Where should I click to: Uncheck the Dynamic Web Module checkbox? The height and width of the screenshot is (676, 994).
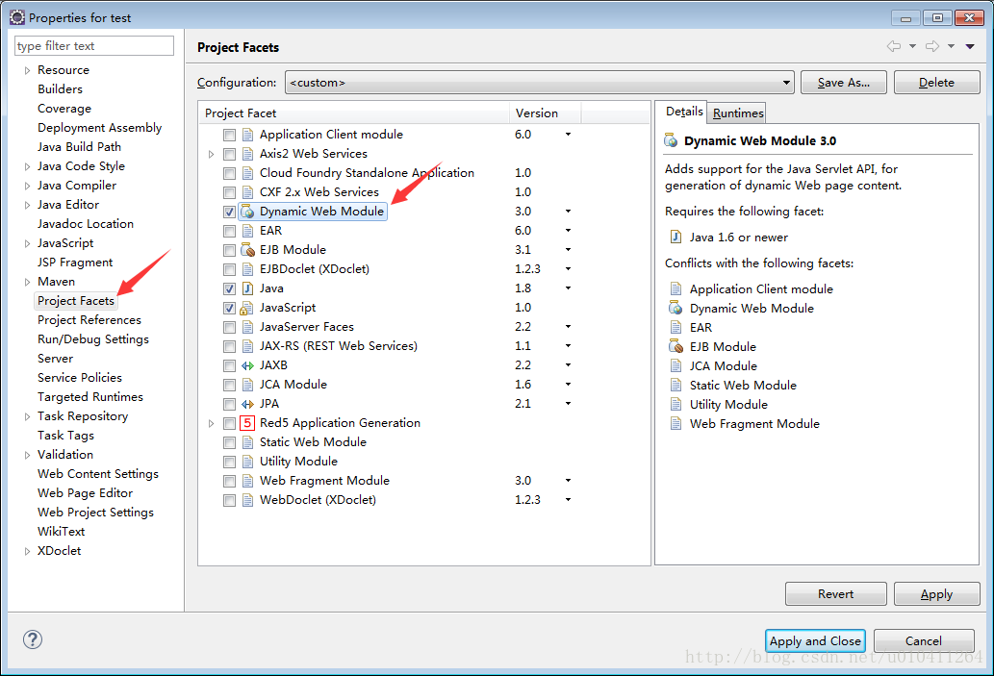click(x=229, y=213)
